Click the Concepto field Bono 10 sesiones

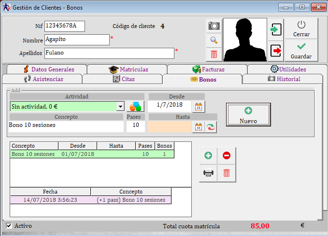click(66, 126)
